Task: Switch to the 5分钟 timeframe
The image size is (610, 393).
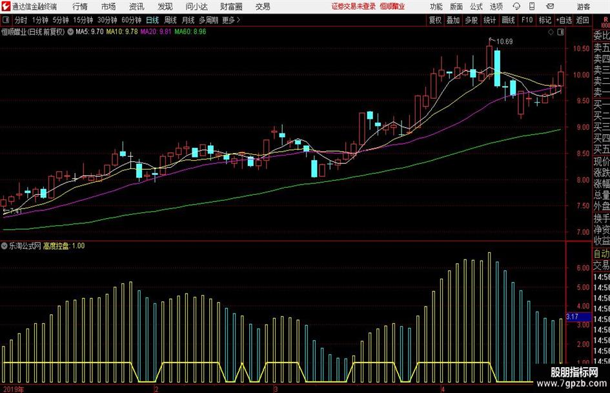Action: tap(61, 20)
